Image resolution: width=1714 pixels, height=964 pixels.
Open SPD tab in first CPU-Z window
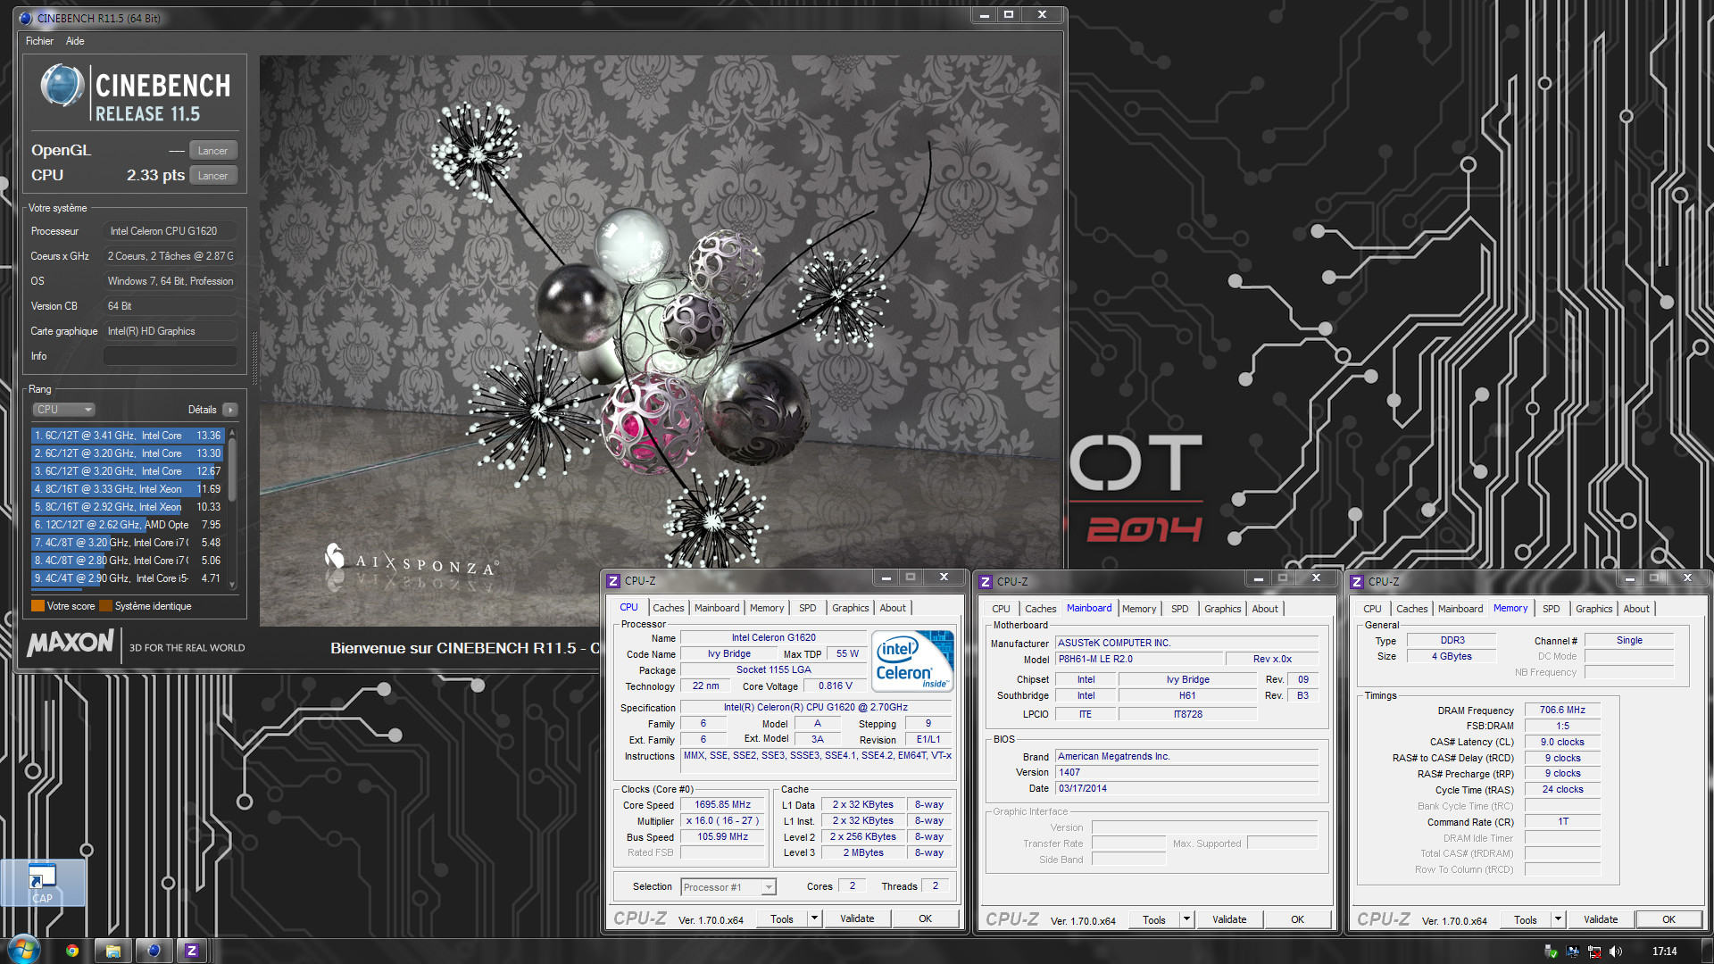807,608
